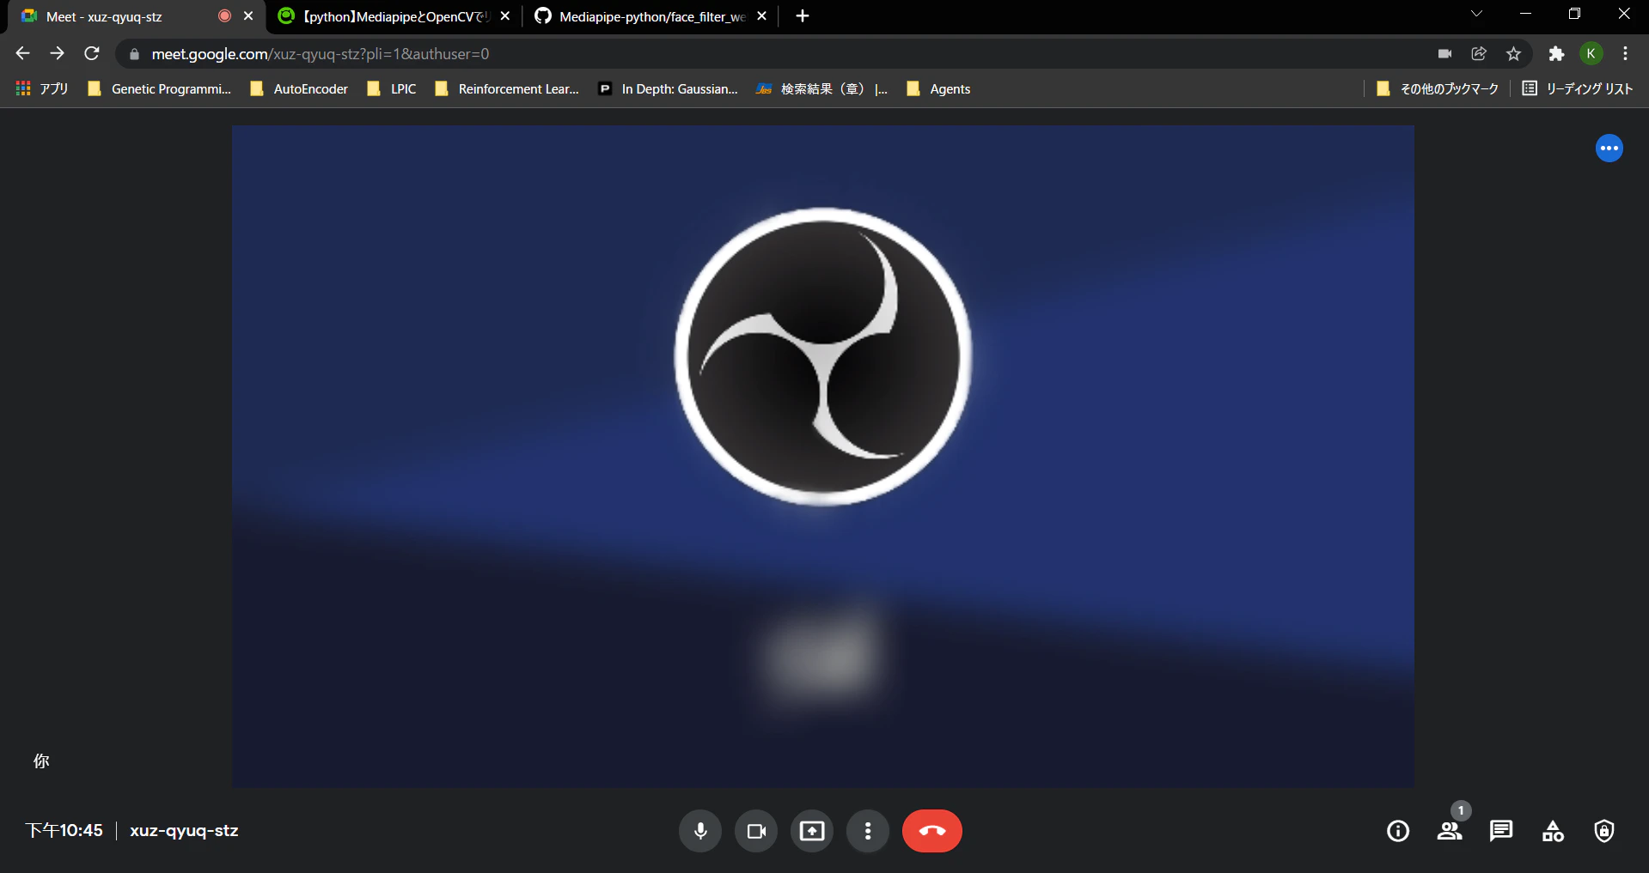Switch to the GitHub Mediapipe-python tab
Screen dimensions: 1649x873
651,16
